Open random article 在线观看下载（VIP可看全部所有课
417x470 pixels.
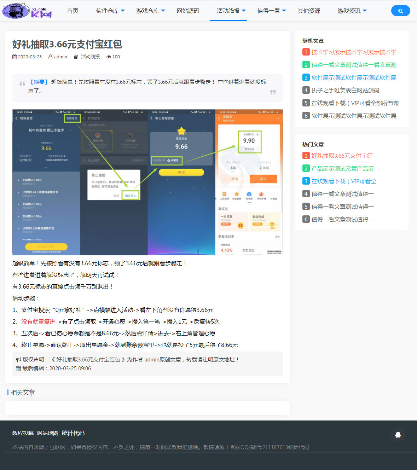355,103
